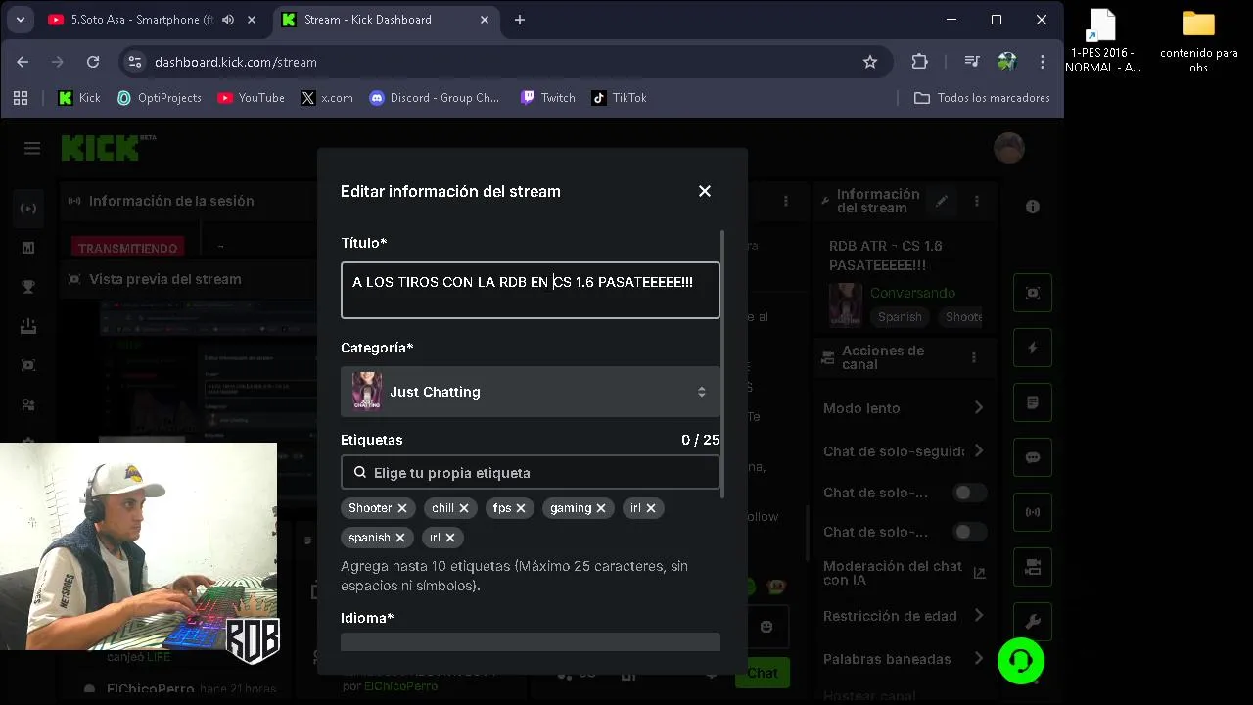Open the trophy achievements sidebar icon

pyautogui.click(x=28, y=287)
